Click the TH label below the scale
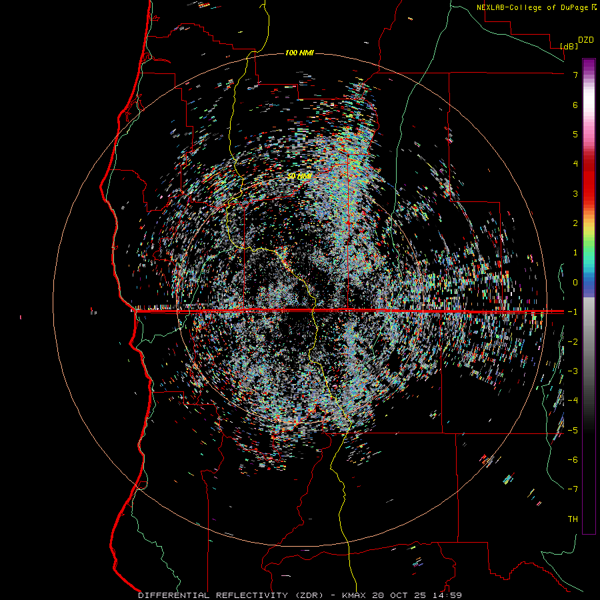The height and width of the screenshot is (600, 600). tap(573, 519)
